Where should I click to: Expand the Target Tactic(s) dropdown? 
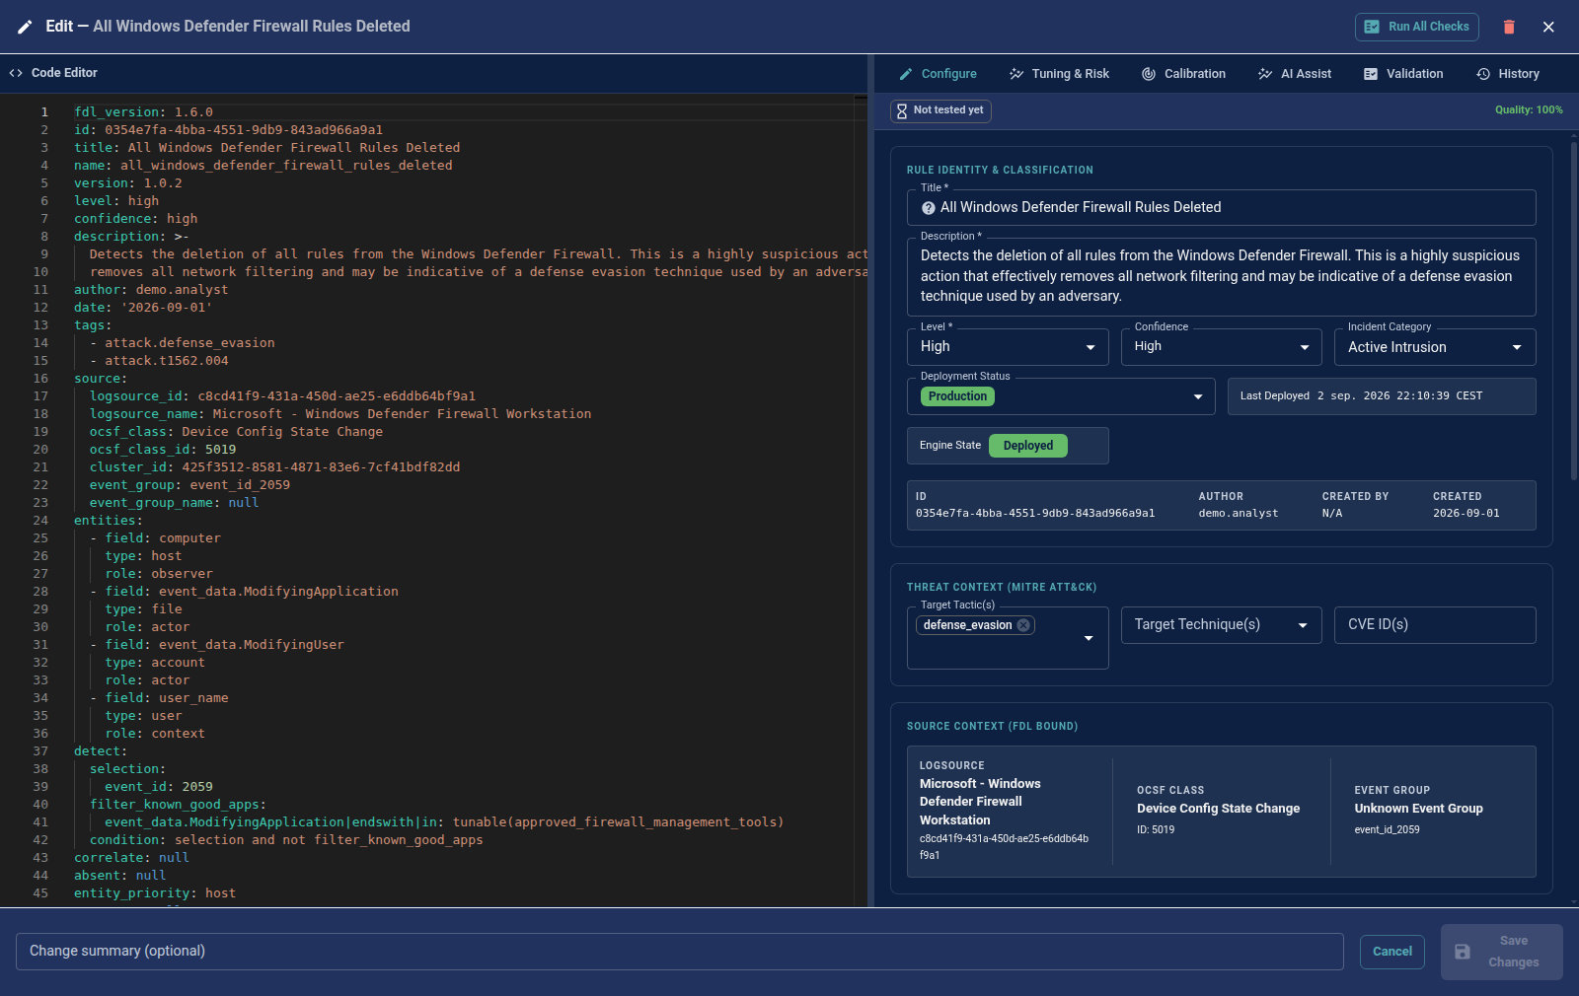1089,638
